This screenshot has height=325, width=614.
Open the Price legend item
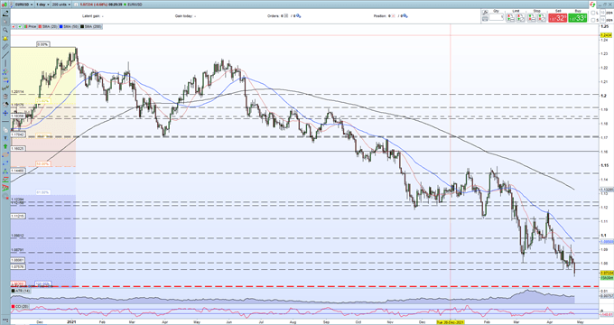click(31, 26)
